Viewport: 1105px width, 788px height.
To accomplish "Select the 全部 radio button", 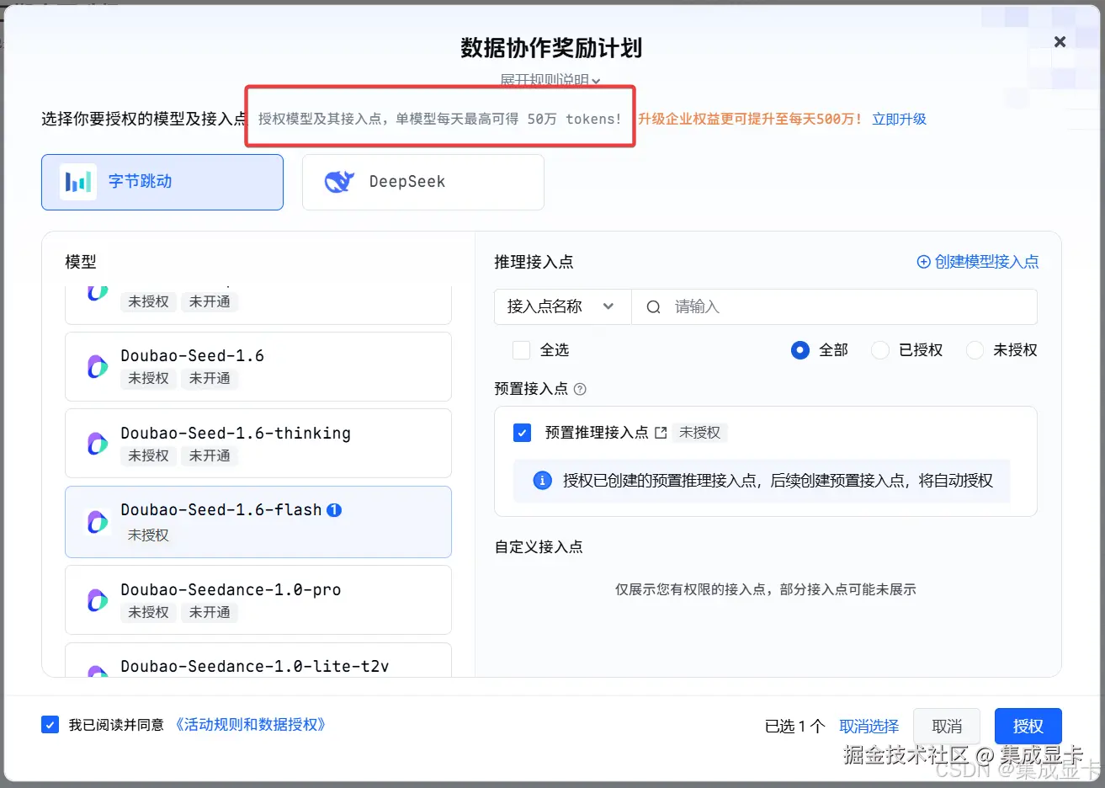I will [800, 350].
